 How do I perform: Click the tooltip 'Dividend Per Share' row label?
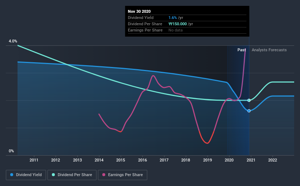145,24
